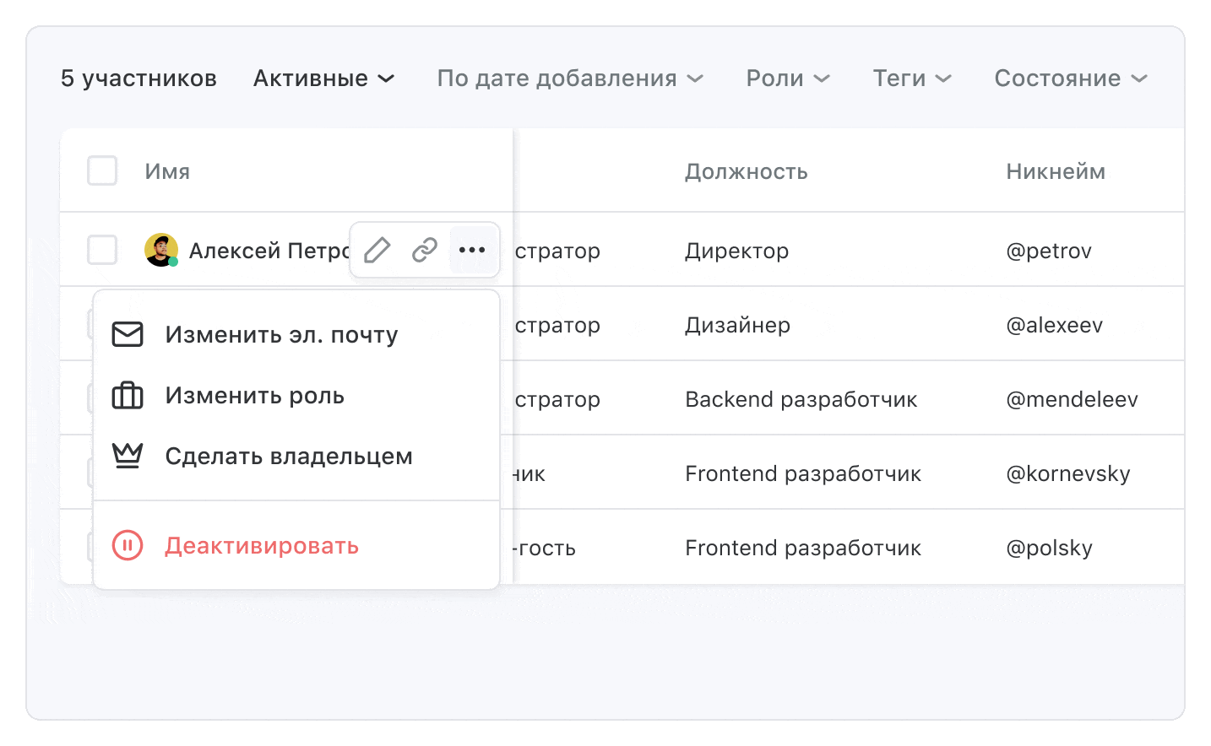Screen dimensions: 1211x746
Task: Open the three-dot more options icon
Action: coord(471,250)
